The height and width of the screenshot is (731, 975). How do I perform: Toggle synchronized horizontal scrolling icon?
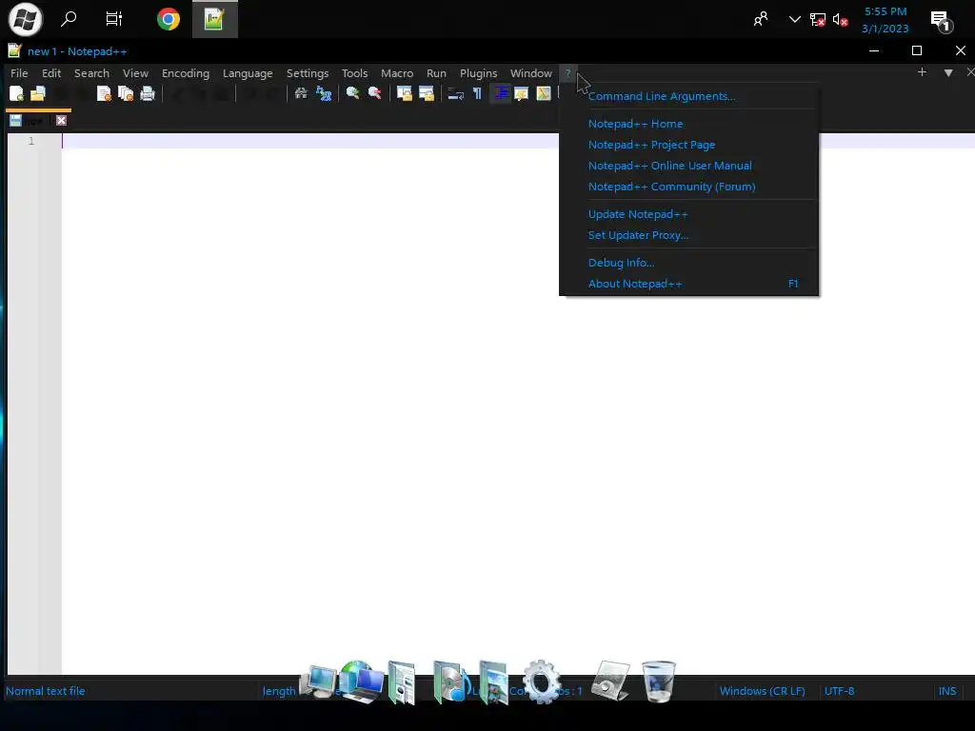coord(427,93)
